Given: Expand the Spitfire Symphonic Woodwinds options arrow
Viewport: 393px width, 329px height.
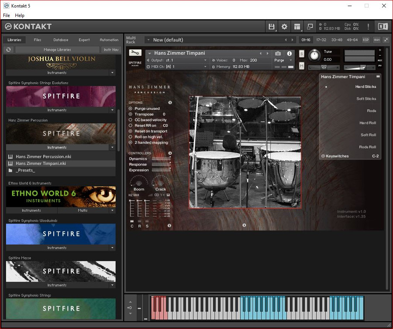Looking at the screenshot, I should point(112,248).
